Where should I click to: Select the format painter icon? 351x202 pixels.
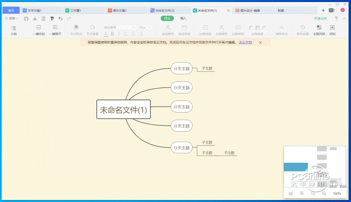pos(52,19)
